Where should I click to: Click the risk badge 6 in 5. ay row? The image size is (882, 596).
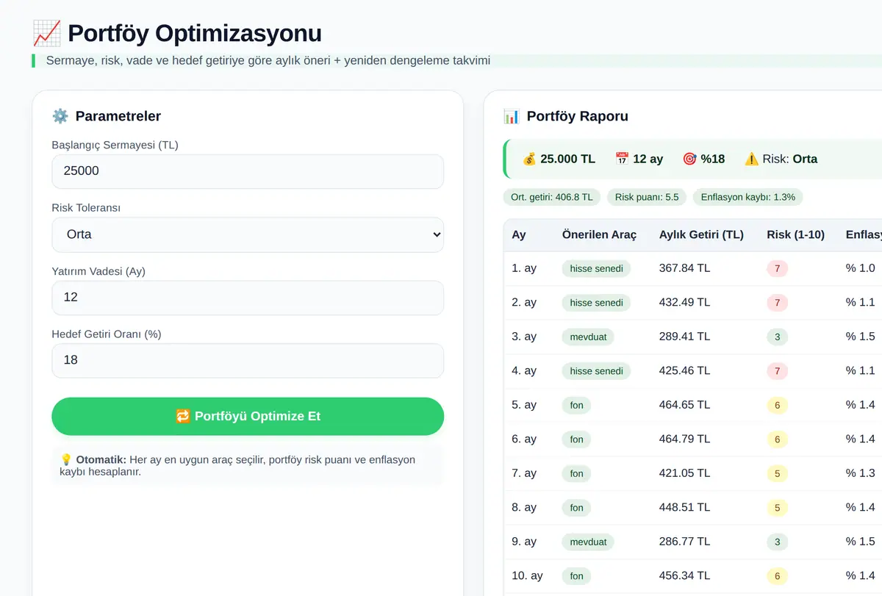777,406
